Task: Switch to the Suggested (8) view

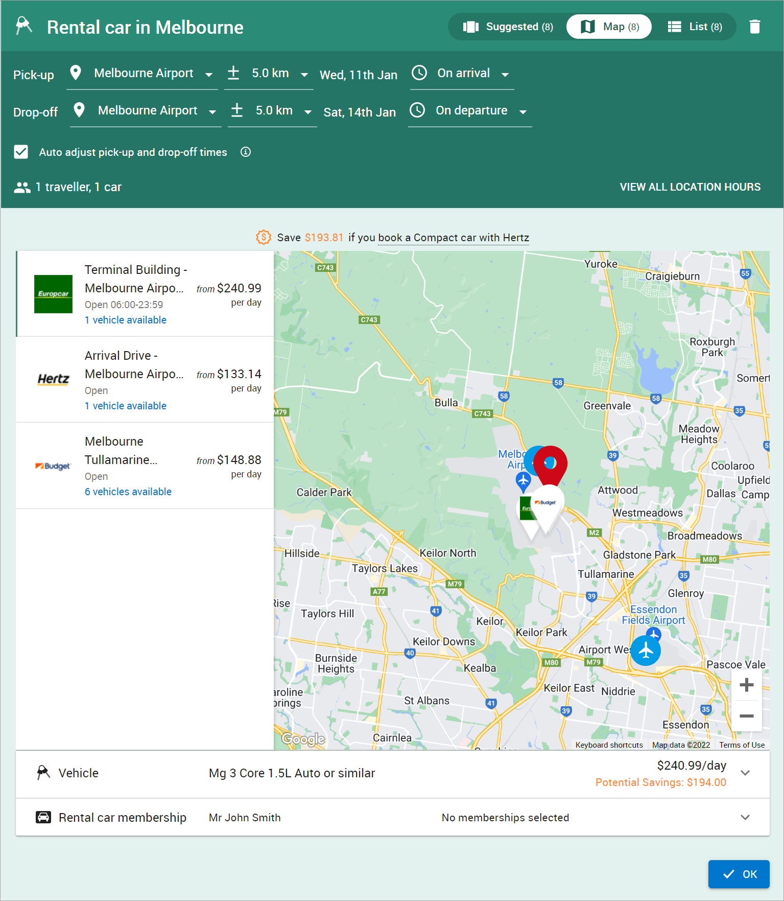Action: click(508, 27)
